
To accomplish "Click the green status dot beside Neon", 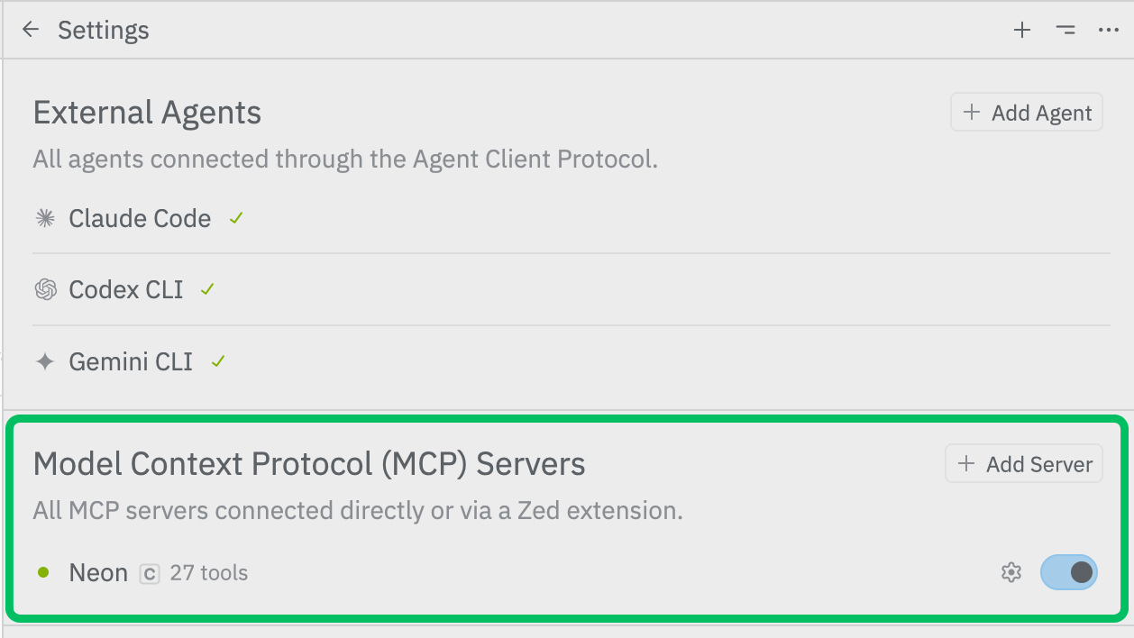I will click(x=43, y=572).
